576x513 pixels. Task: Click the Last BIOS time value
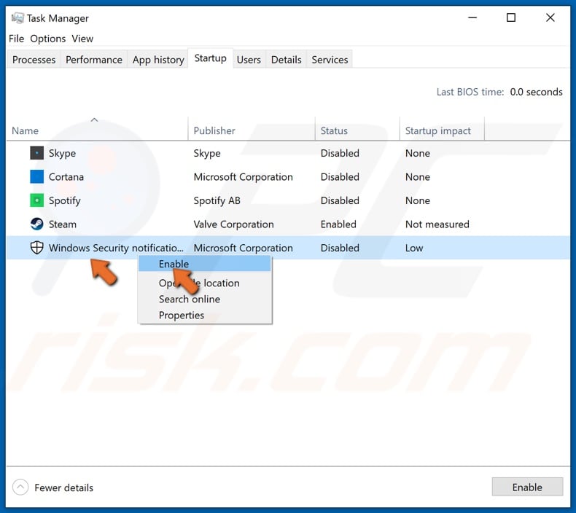tap(536, 92)
